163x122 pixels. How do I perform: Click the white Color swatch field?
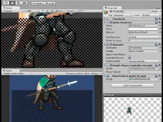click(x=143, y=29)
